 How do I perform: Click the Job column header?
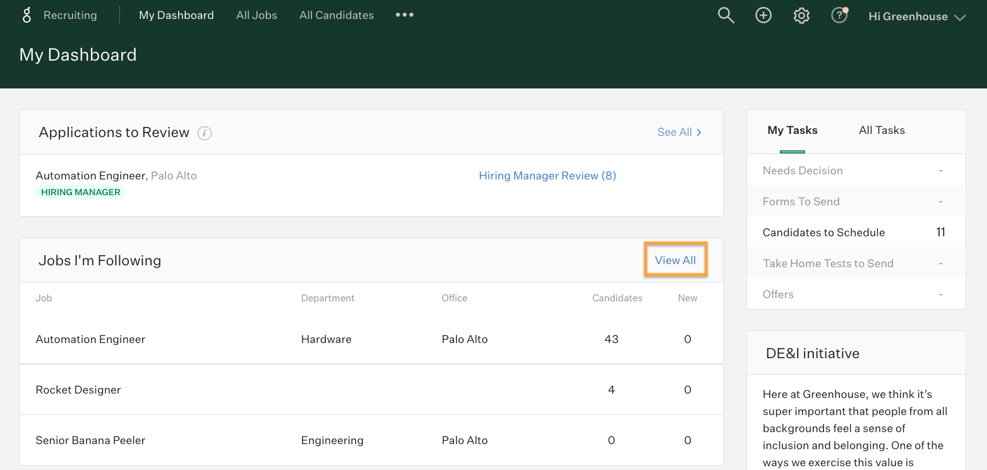pos(44,298)
